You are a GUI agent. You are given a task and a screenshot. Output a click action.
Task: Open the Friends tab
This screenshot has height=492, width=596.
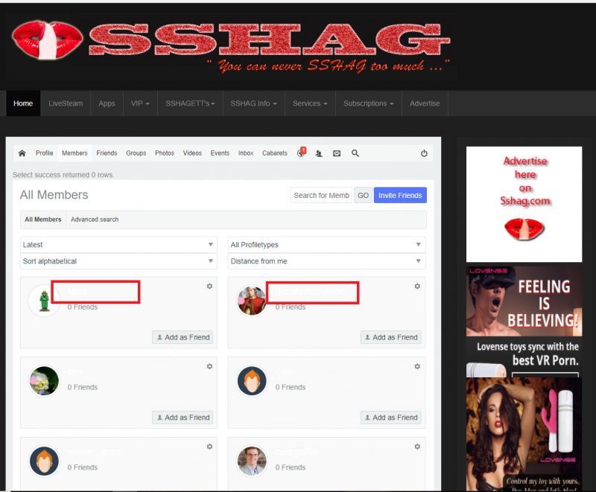click(x=107, y=153)
